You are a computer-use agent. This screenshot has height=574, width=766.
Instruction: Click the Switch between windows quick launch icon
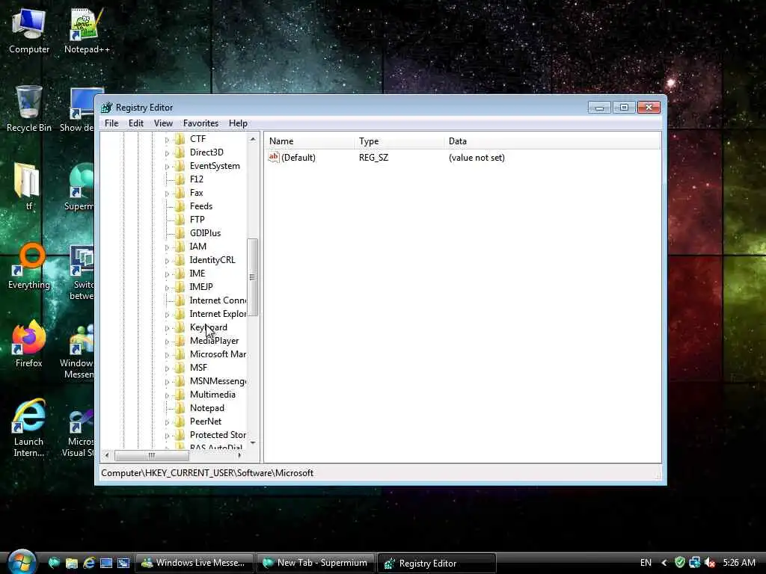123,563
